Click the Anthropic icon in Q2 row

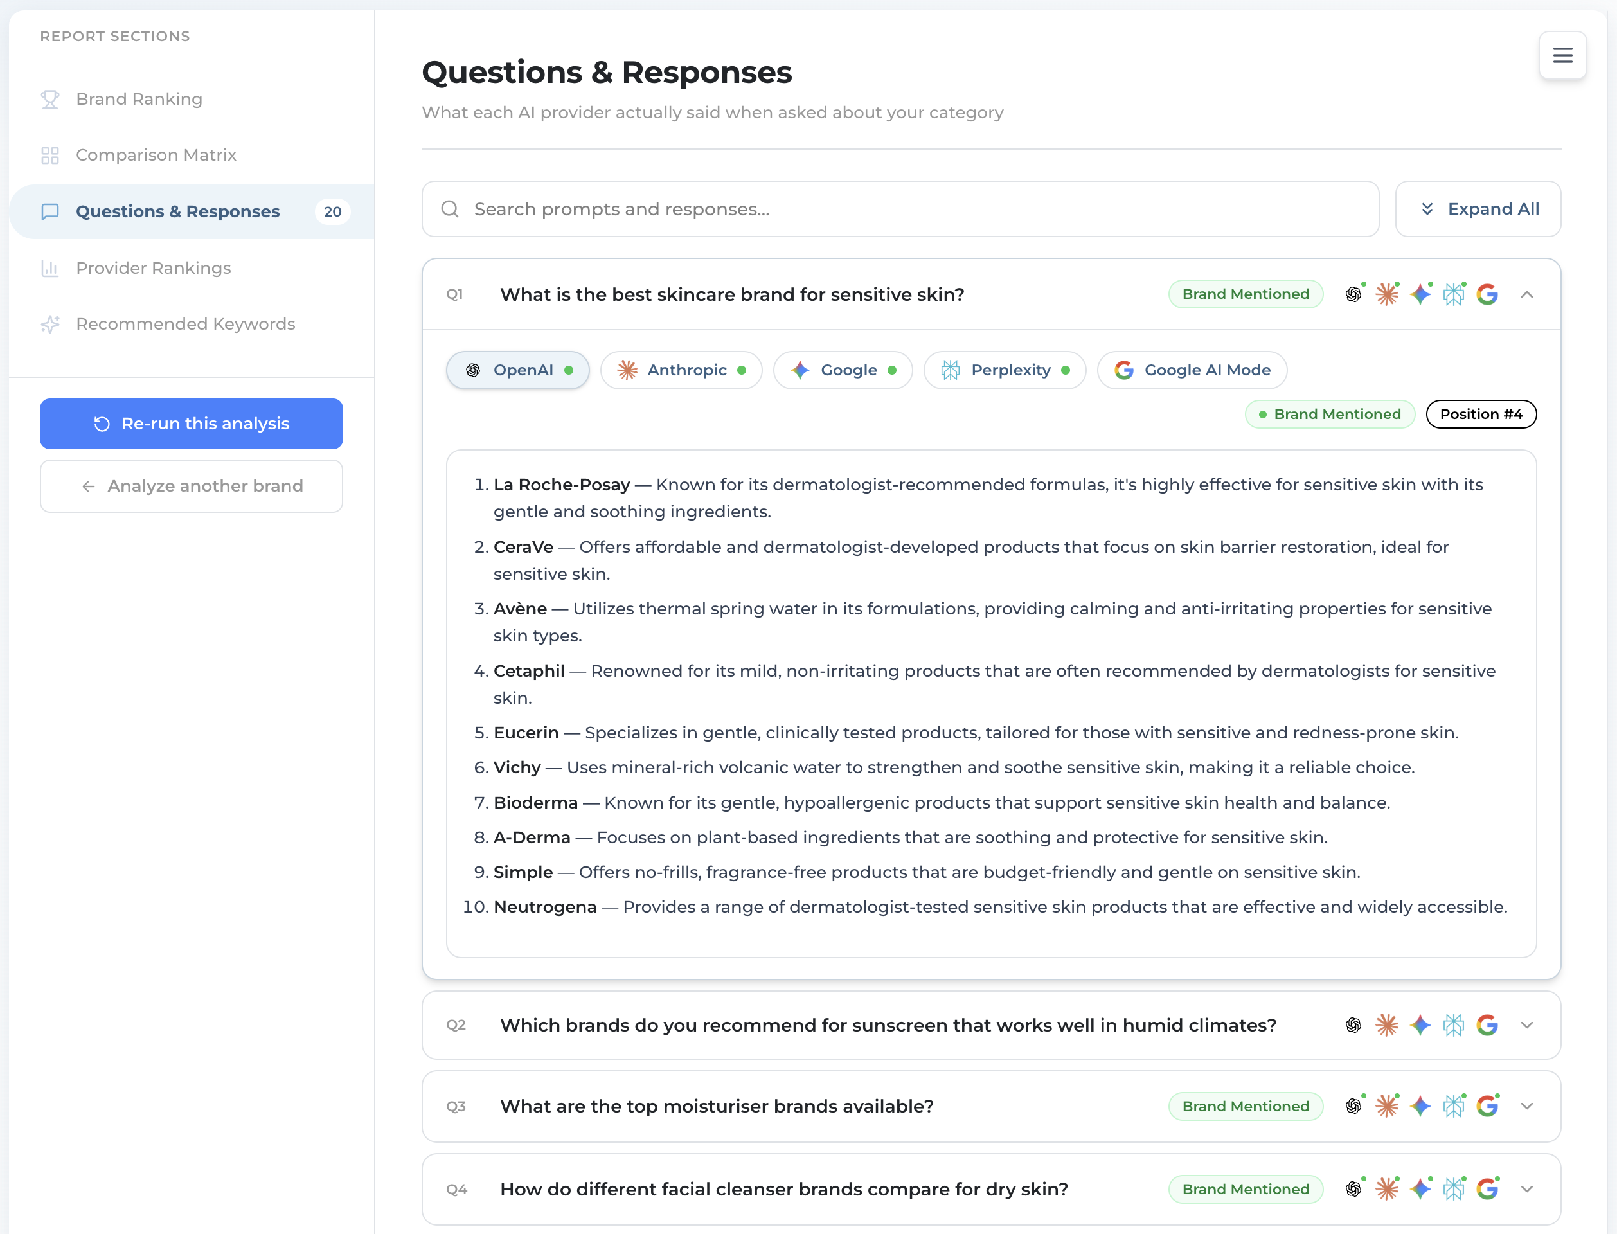coord(1386,1025)
